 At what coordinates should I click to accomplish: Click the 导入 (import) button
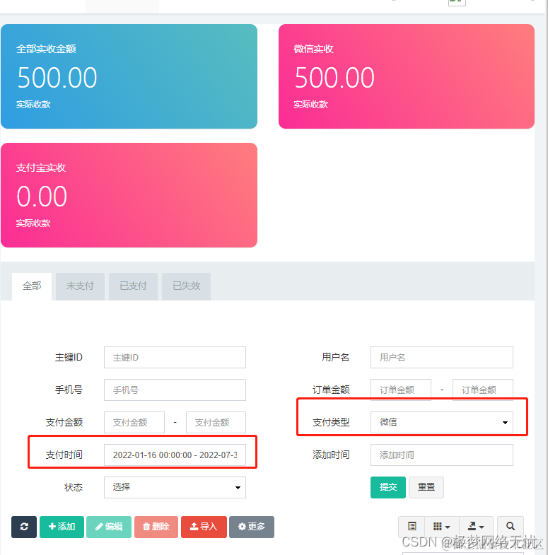tap(204, 527)
